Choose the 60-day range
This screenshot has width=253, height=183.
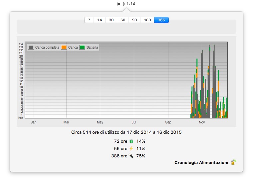click(123, 20)
